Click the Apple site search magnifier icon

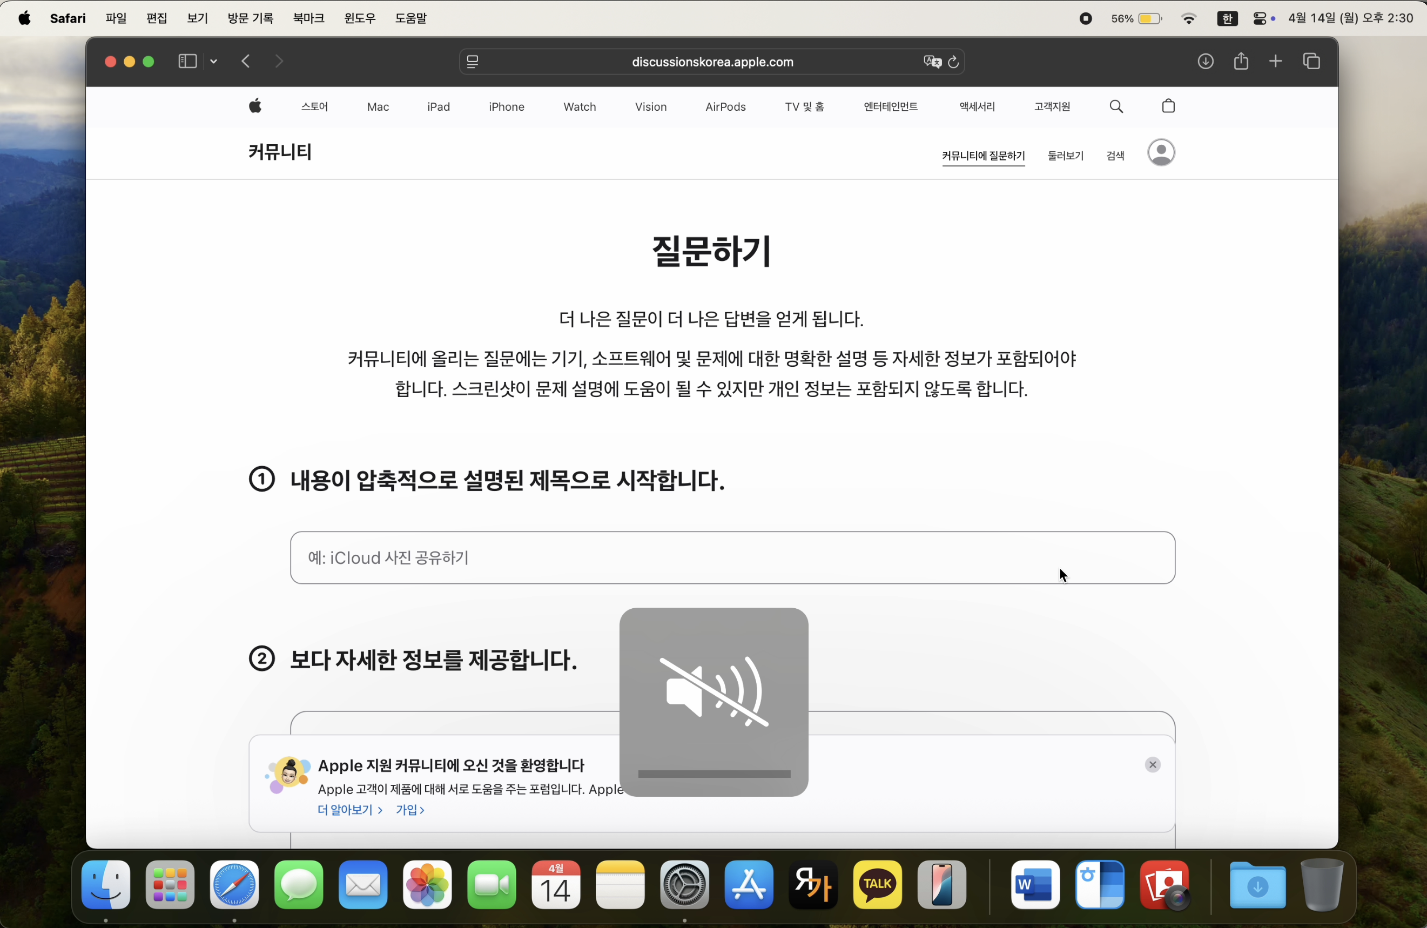(1116, 107)
